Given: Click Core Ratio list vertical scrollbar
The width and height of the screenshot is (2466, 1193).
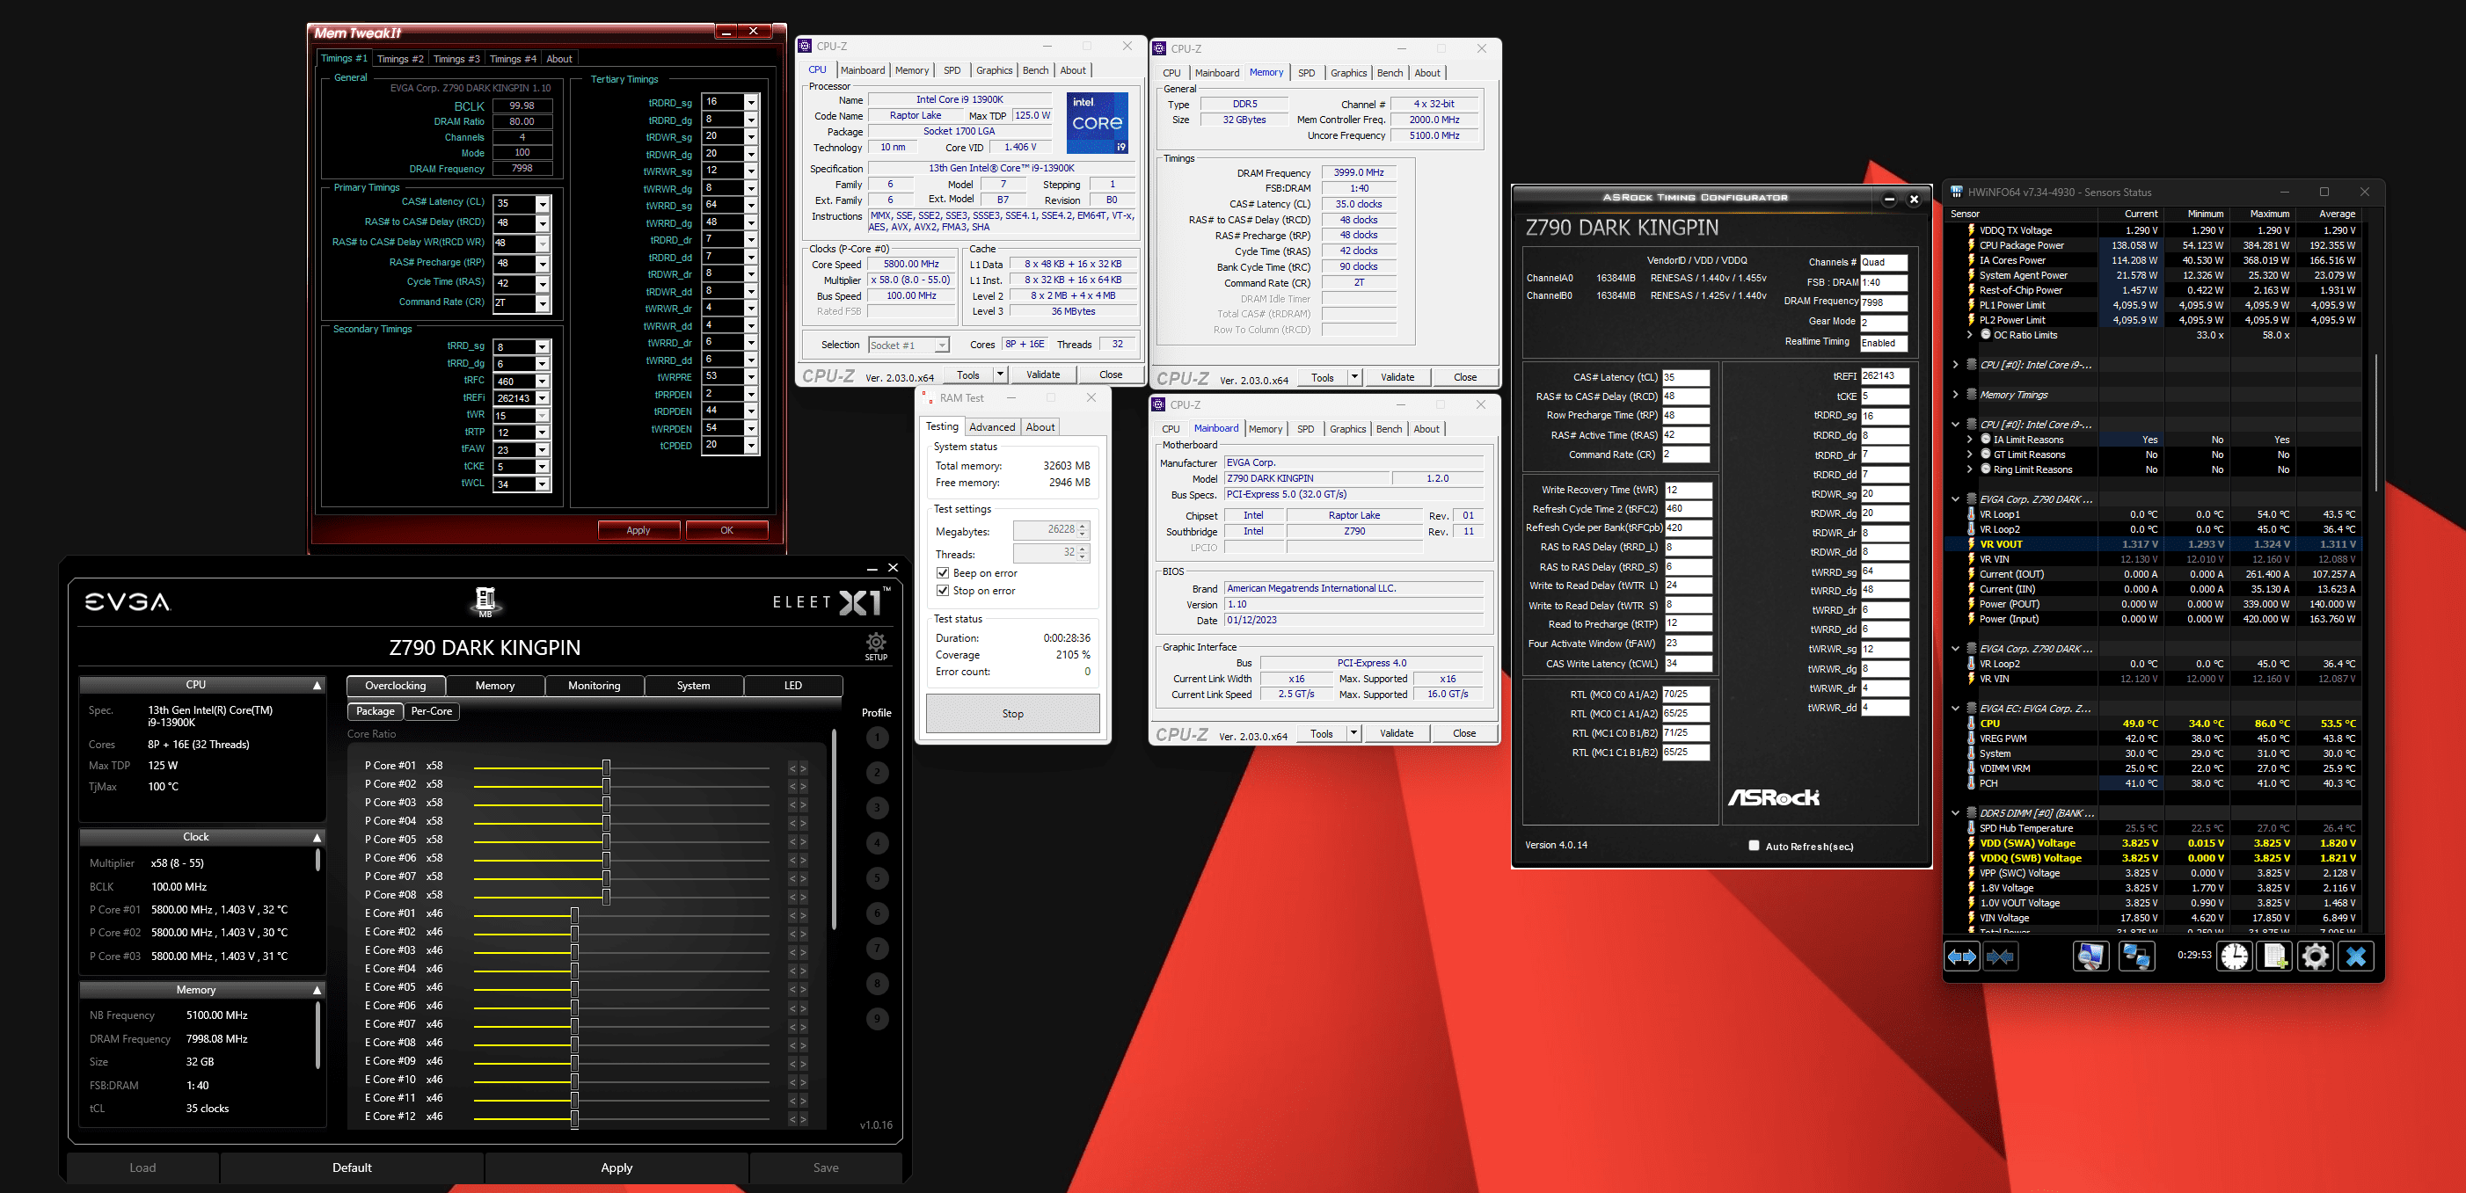Looking at the screenshot, I should (x=834, y=828).
